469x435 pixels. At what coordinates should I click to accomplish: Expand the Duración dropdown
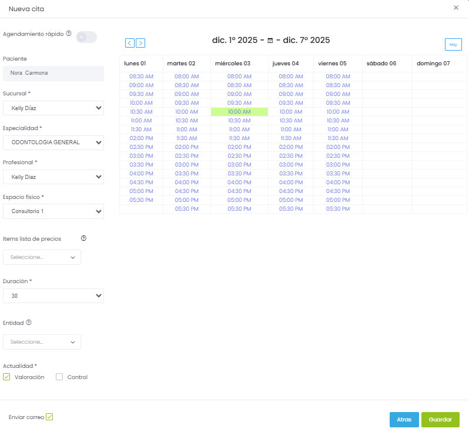53,296
